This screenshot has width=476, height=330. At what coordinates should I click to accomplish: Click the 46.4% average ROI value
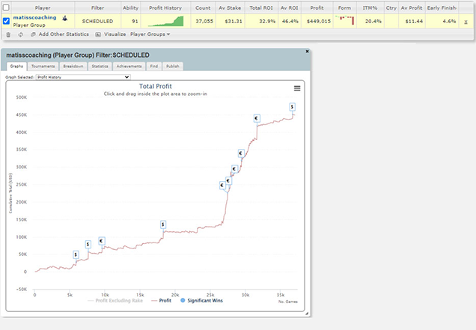click(290, 21)
